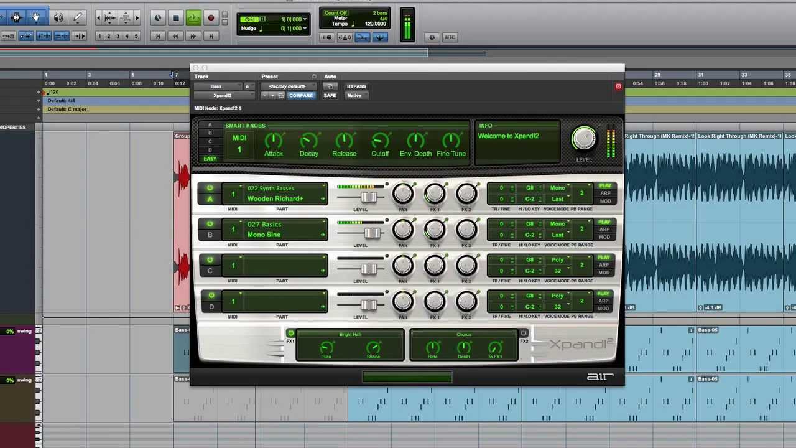Screen dimensions: 796x448
Task: Click the COMPARE button
Action: coord(300,96)
